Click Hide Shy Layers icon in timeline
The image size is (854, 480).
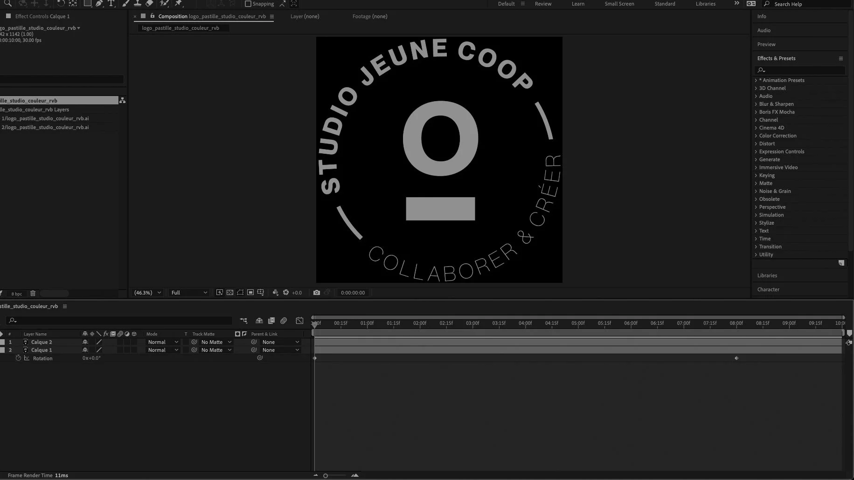(x=259, y=321)
